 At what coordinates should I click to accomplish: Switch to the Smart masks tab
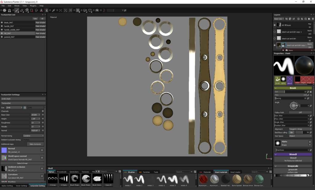pyautogui.click(x=235, y=172)
